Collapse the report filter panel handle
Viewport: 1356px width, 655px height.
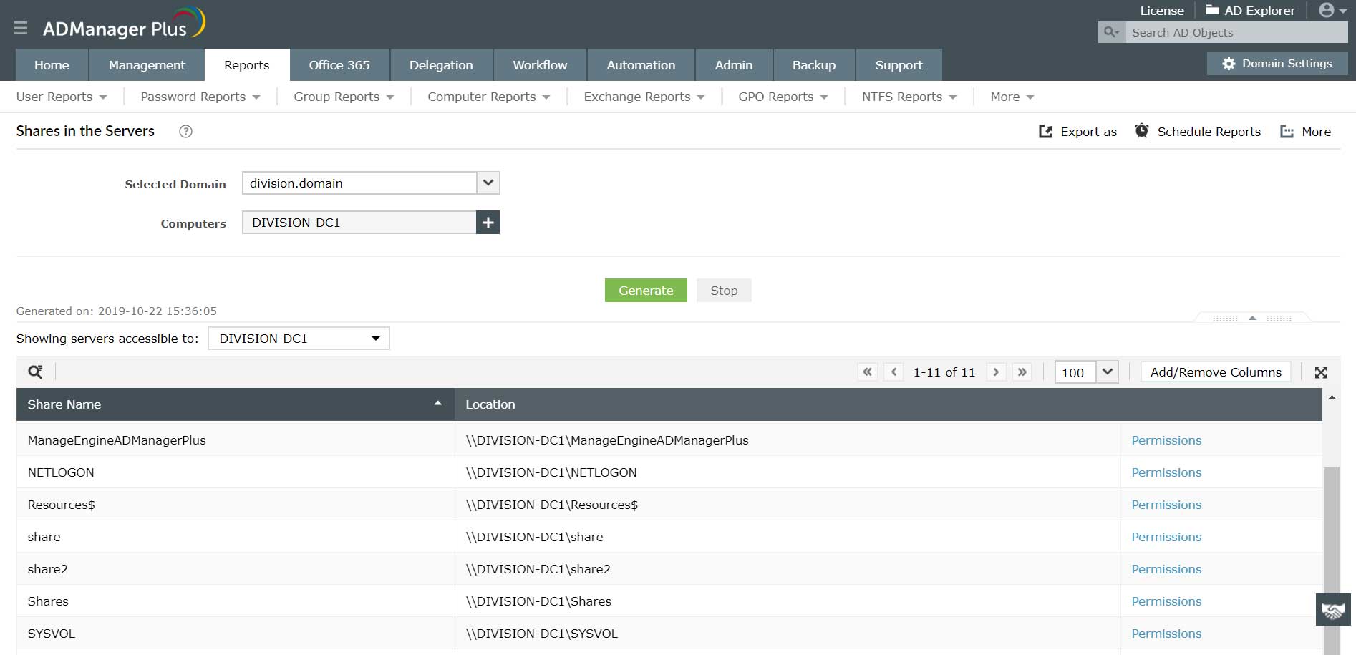(1252, 318)
